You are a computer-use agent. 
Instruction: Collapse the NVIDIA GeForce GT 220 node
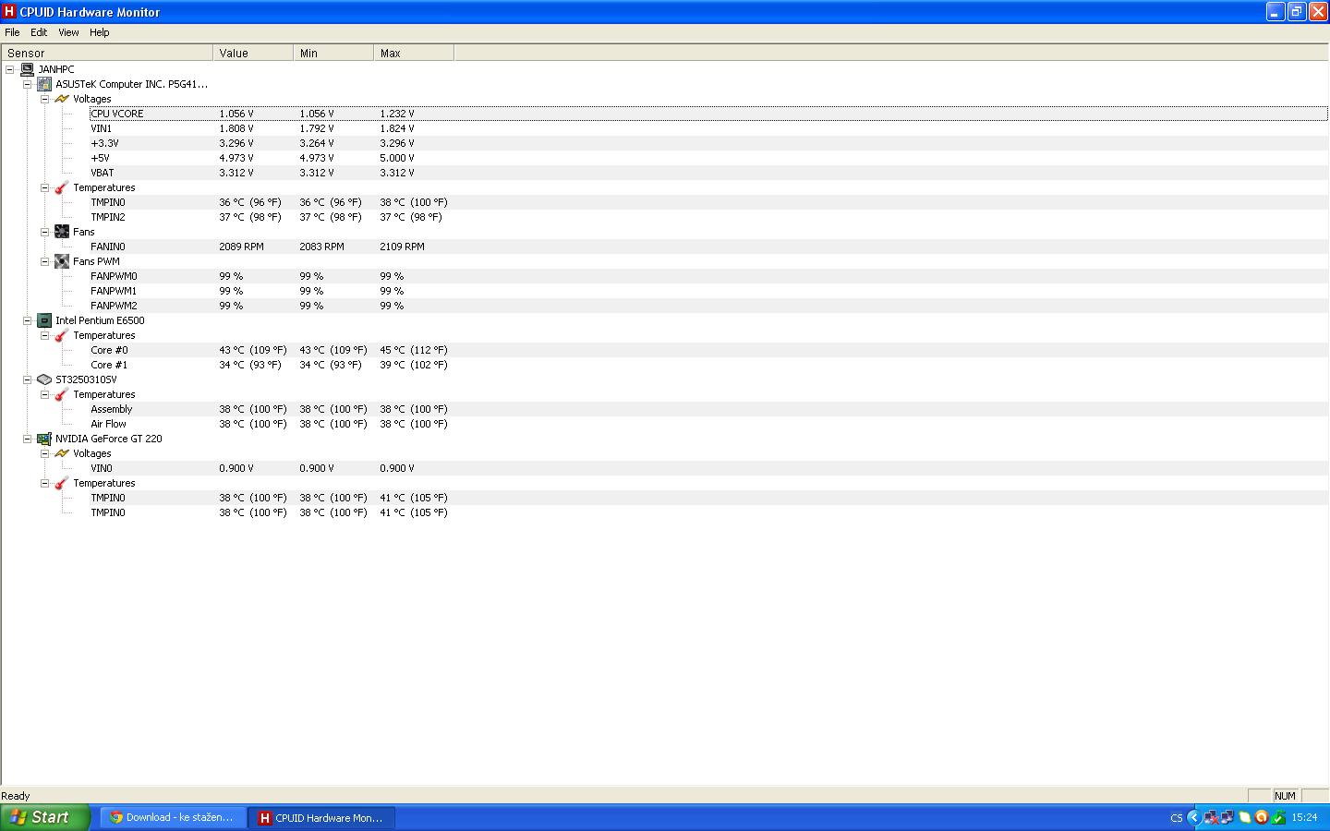point(28,439)
